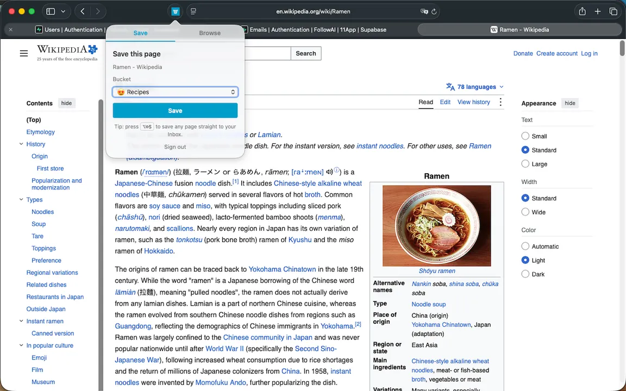Open the tonkotsu link
This screenshot has width=626, height=391.
[x=189, y=240]
